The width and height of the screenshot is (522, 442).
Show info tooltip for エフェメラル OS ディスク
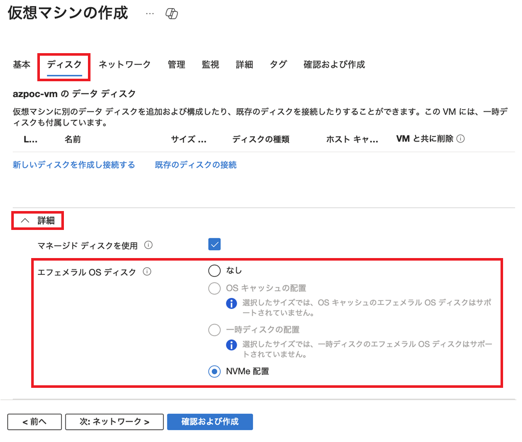click(x=147, y=272)
